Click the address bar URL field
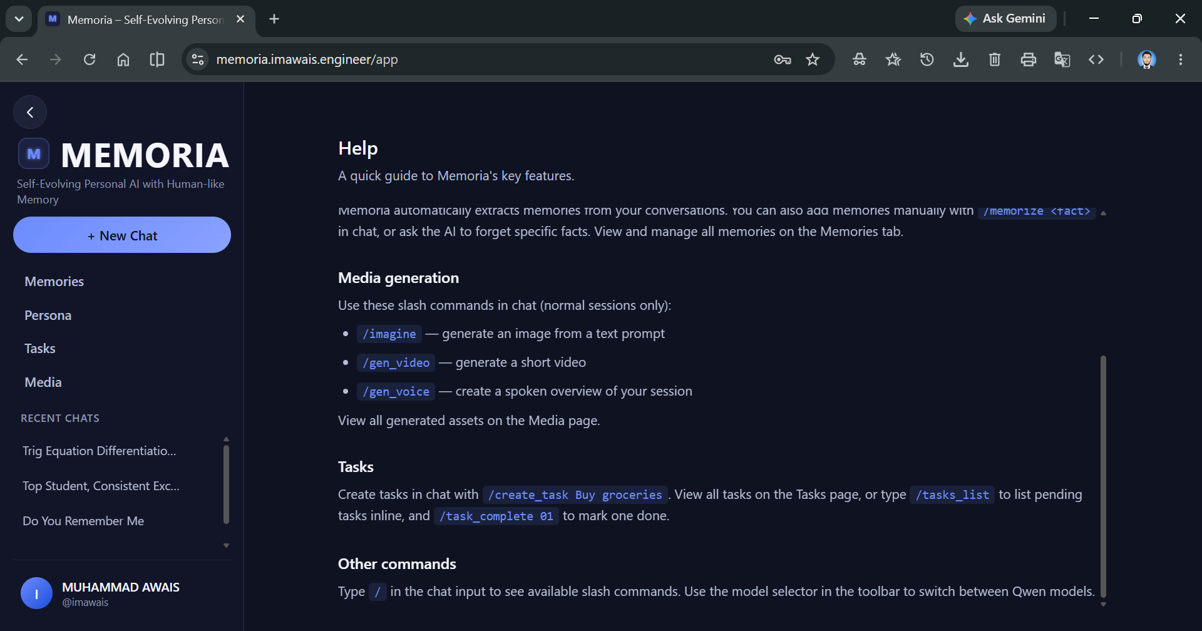Viewport: 1202px width, 631px height. coord(488,59)
